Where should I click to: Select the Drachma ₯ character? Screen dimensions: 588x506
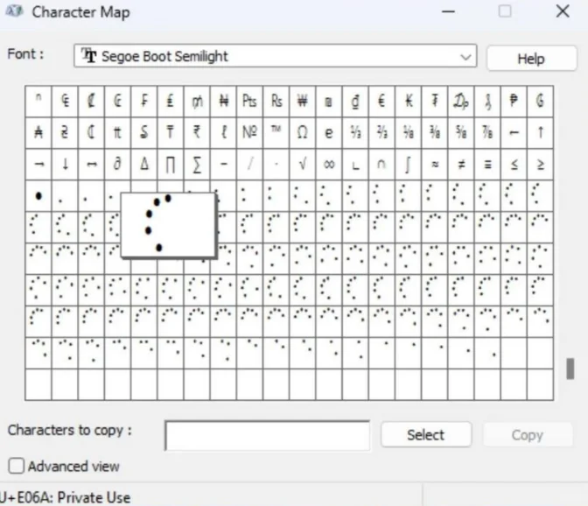coord(461,102)
